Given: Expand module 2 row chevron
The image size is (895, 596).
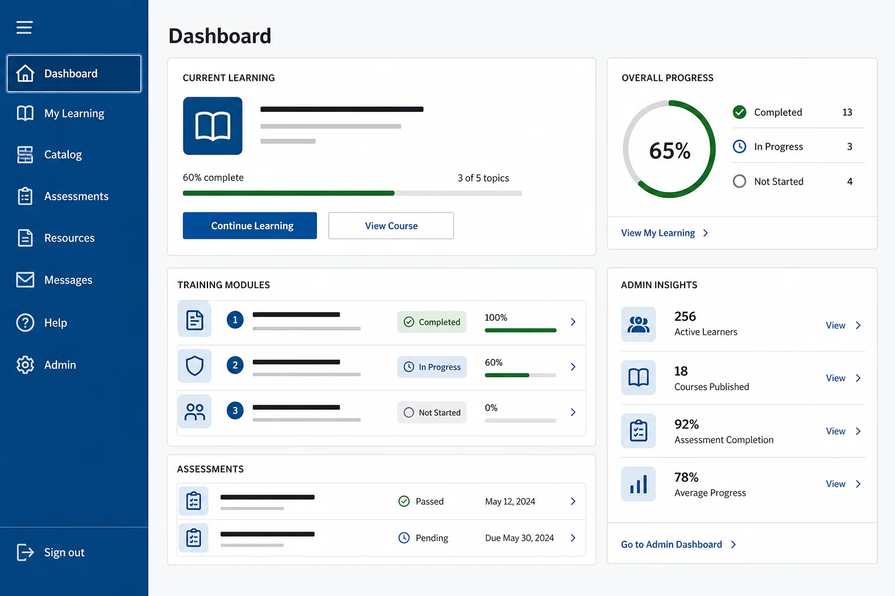Looking at the screenshot, I should [573, 367].
